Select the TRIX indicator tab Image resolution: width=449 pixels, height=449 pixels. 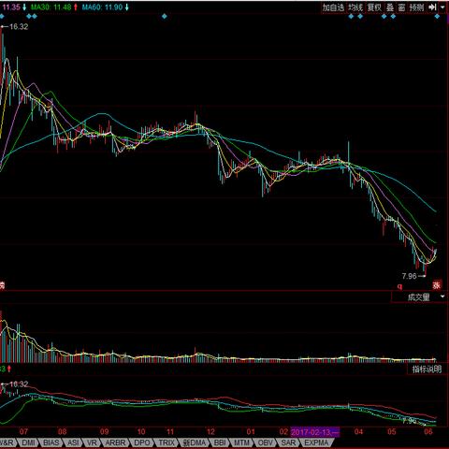[x=167, y=442]
